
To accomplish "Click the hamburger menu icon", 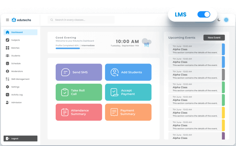I will pyautogui.click(x=7, y=20).
